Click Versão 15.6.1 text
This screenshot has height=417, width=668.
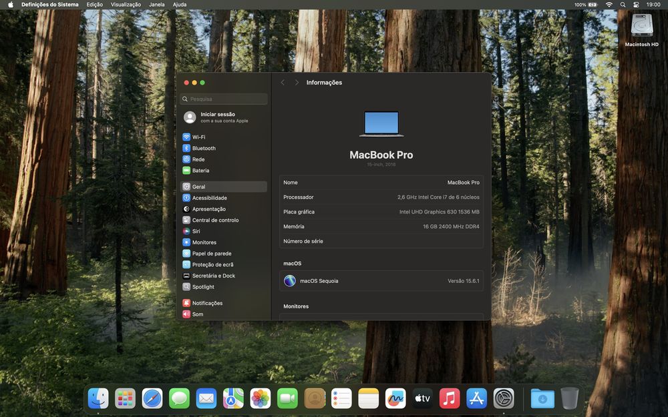463,281
